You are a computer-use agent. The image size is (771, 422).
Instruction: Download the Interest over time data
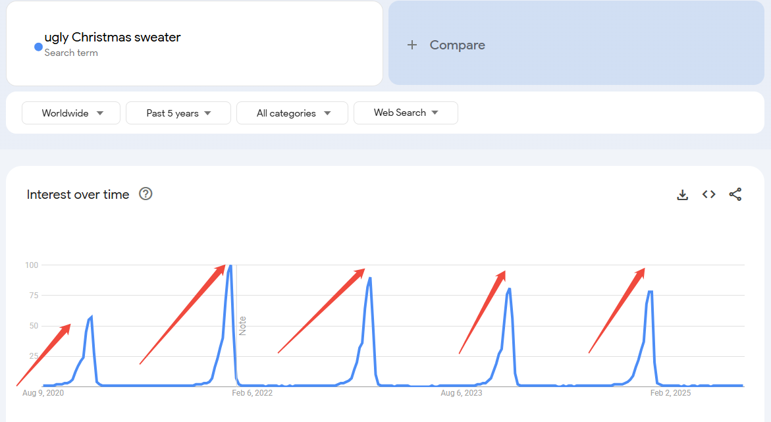point(682,194)
